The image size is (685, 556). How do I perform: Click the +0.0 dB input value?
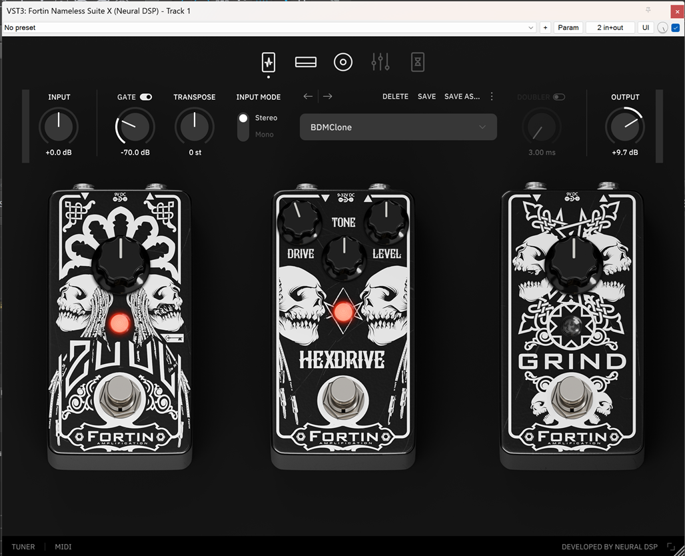59,153
